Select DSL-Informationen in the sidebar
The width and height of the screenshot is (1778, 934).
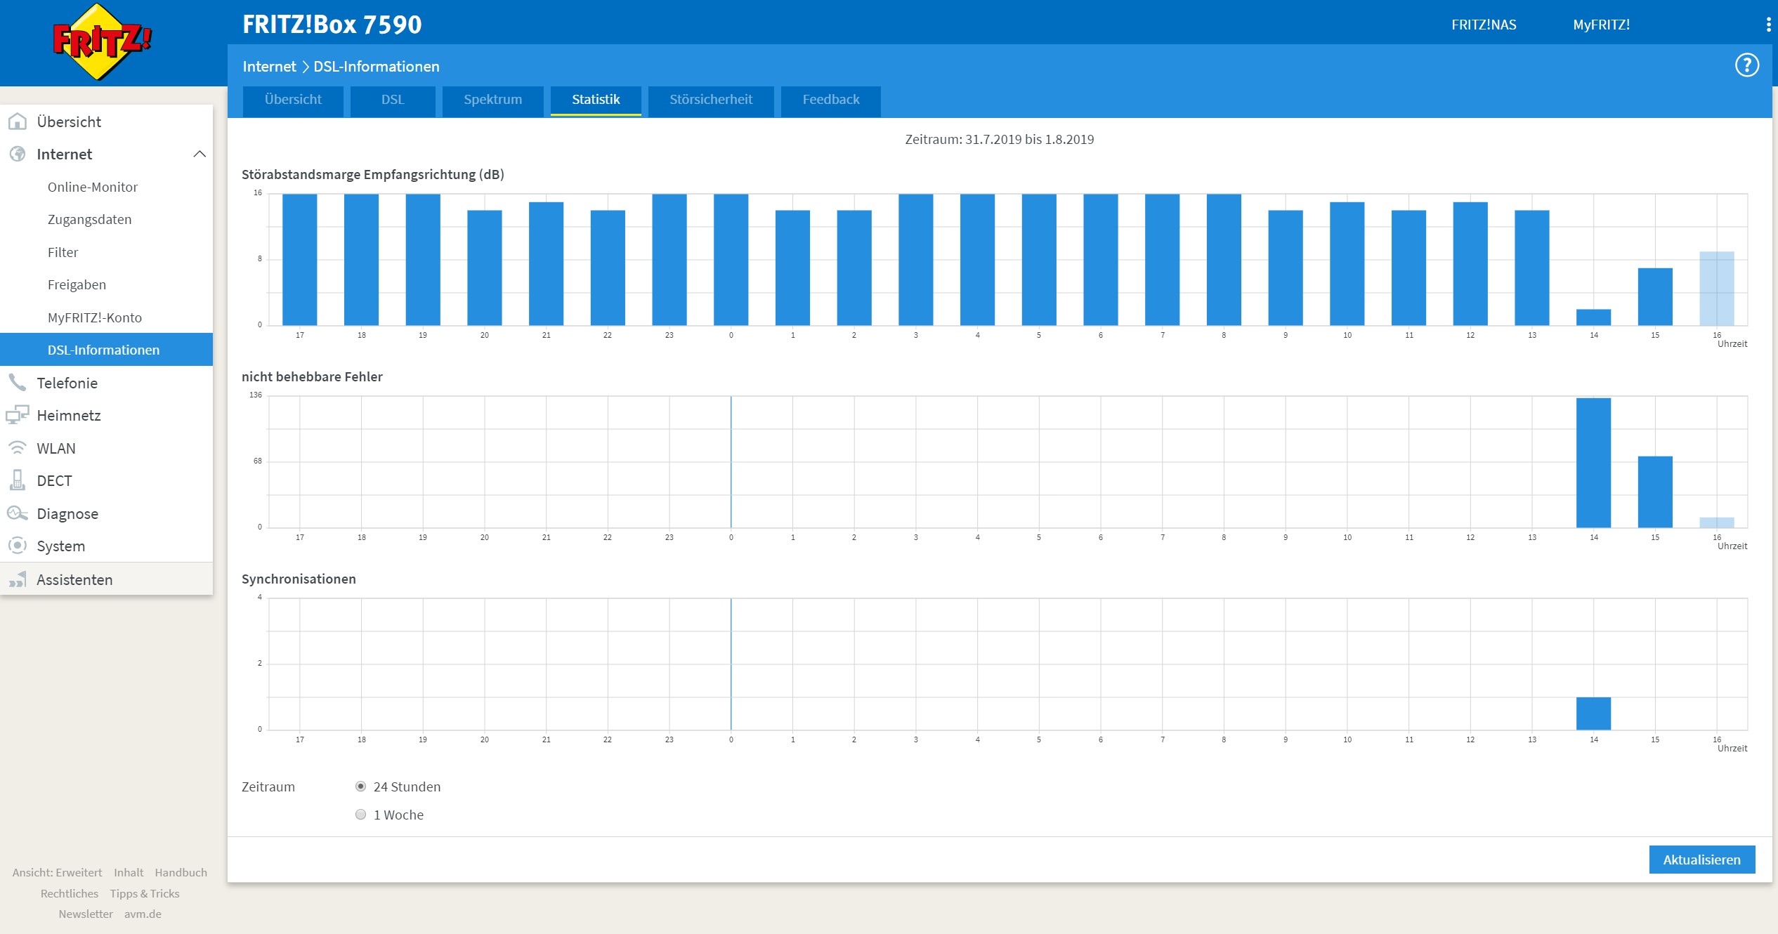(x=106, y=350)
